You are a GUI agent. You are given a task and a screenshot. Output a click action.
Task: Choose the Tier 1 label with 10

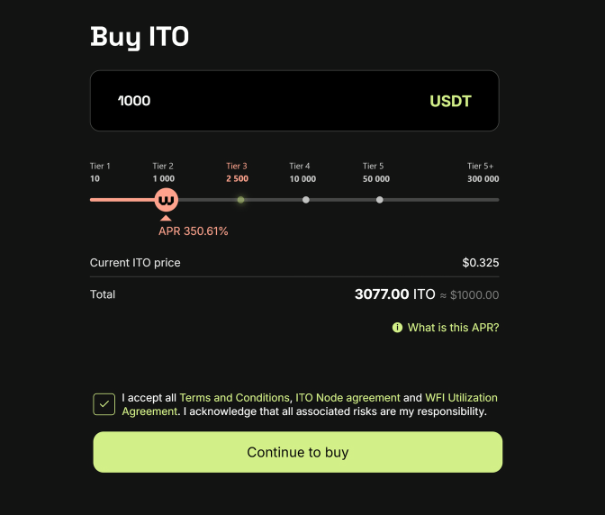[x=100, y=173]
